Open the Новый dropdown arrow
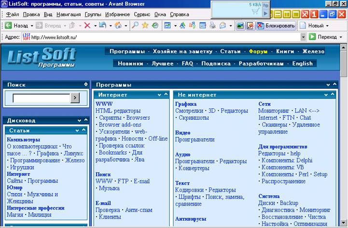Viewport: 348px width, 228px height. pos(327,26)
